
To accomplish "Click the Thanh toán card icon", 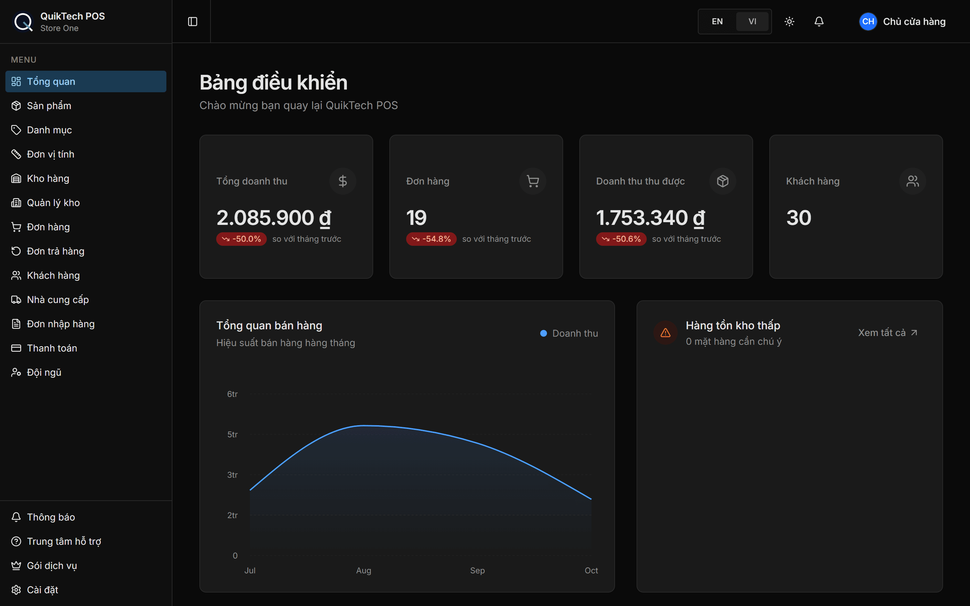I will 16,348.
